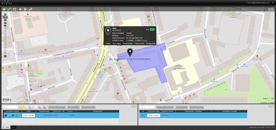Pan the map up with arrow control
The image size is (276, 130).
[x=5, y=15]
